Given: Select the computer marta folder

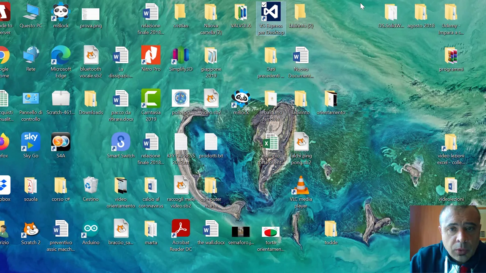Looking at the screenshot, I should pyautogui.click(x=211, y=192).
